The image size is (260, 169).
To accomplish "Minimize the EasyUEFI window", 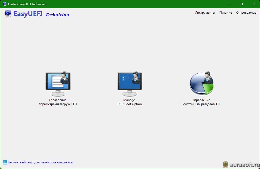I will pos(229,4).
